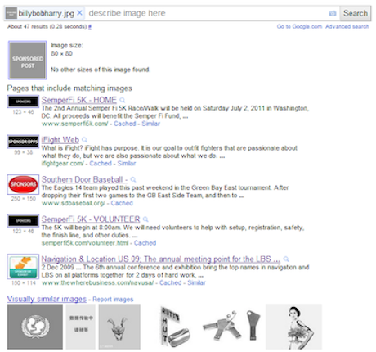Open Go to Google.com link

pyautogui.click(x=299, y=26)
